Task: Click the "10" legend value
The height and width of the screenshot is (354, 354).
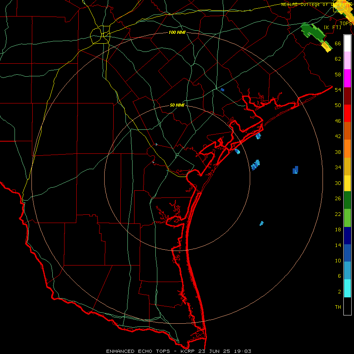Action: coord(338,261)
